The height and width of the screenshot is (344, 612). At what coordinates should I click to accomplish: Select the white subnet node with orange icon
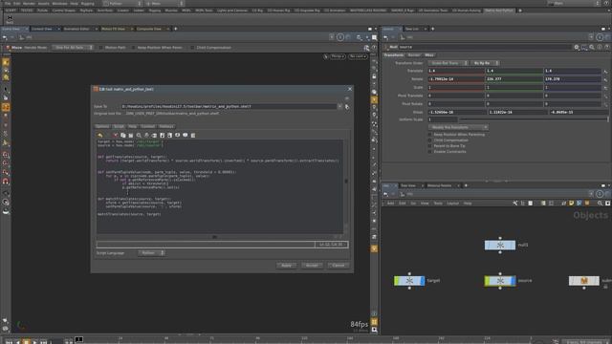(x=584, y=281)
